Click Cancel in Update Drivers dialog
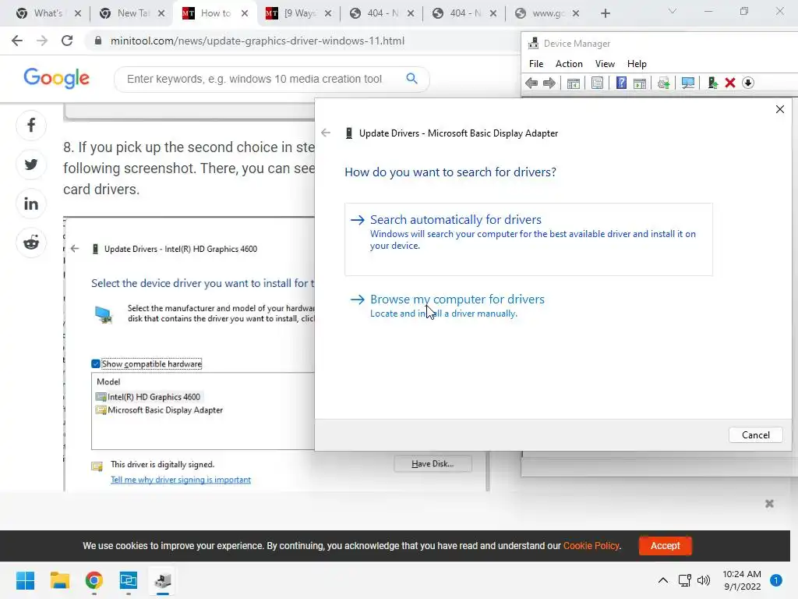798x599 pixels. pyautogui.click(x=755, y=435)
